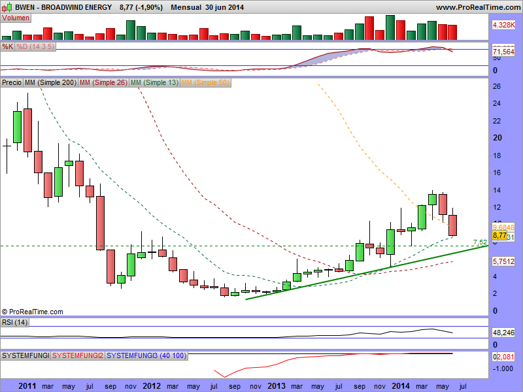Select the MM (Simple 26) label

[x=103, y=82]
